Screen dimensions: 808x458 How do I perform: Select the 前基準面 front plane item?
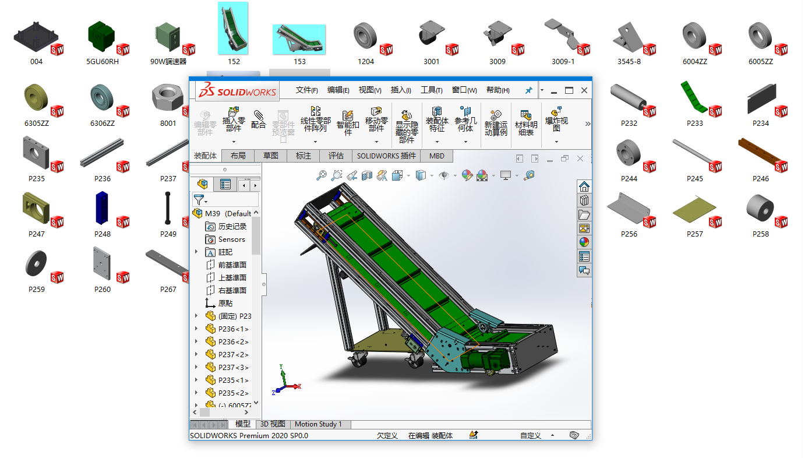(226, 265)
